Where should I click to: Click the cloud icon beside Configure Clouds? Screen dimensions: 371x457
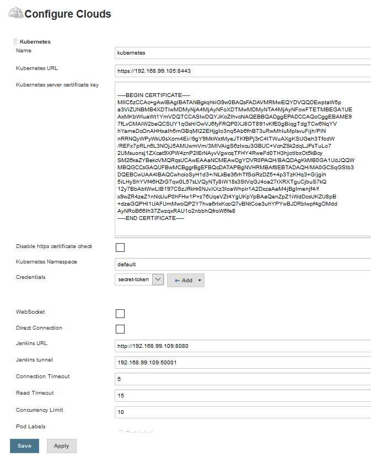click(x=16, y=13)
